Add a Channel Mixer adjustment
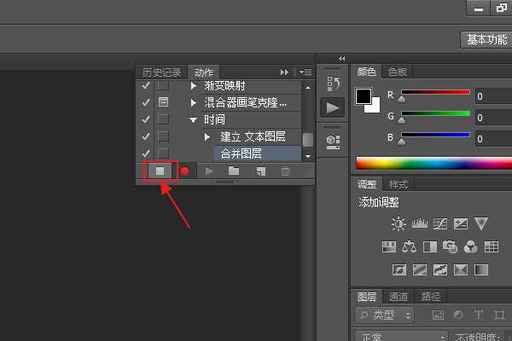The height and width of the screenshot is (341, 512). 470,247
